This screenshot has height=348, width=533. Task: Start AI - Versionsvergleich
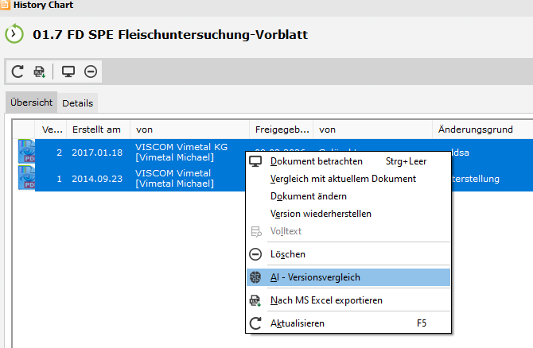coord(315,277)
